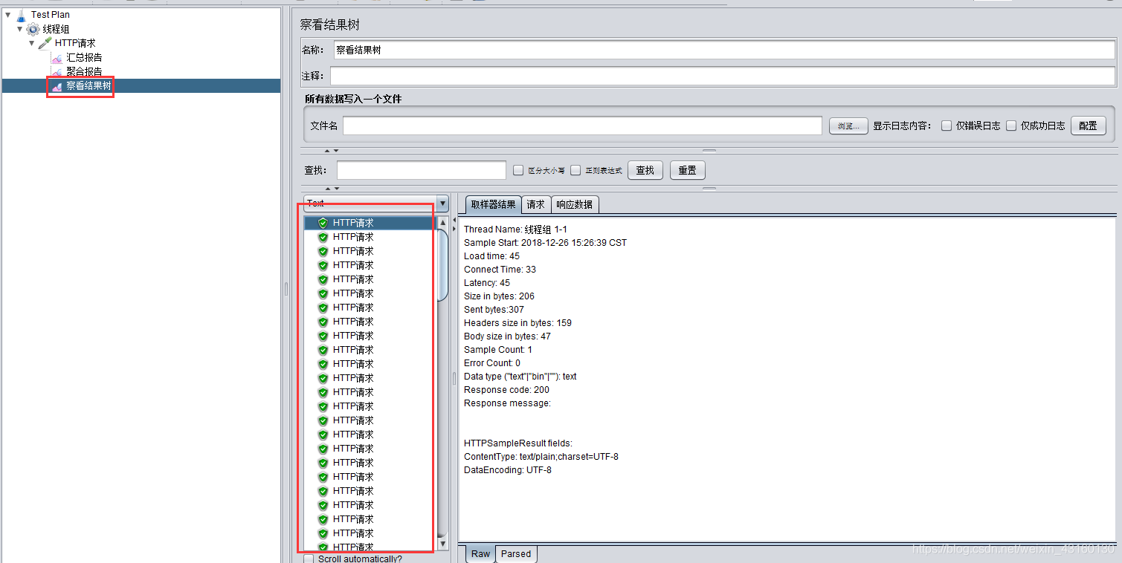Toggle the 区分大小写 checkbox
Image resolution: width=1122 pixels, height=563 pixels.
pyautogui.click(x=519, y=170)
